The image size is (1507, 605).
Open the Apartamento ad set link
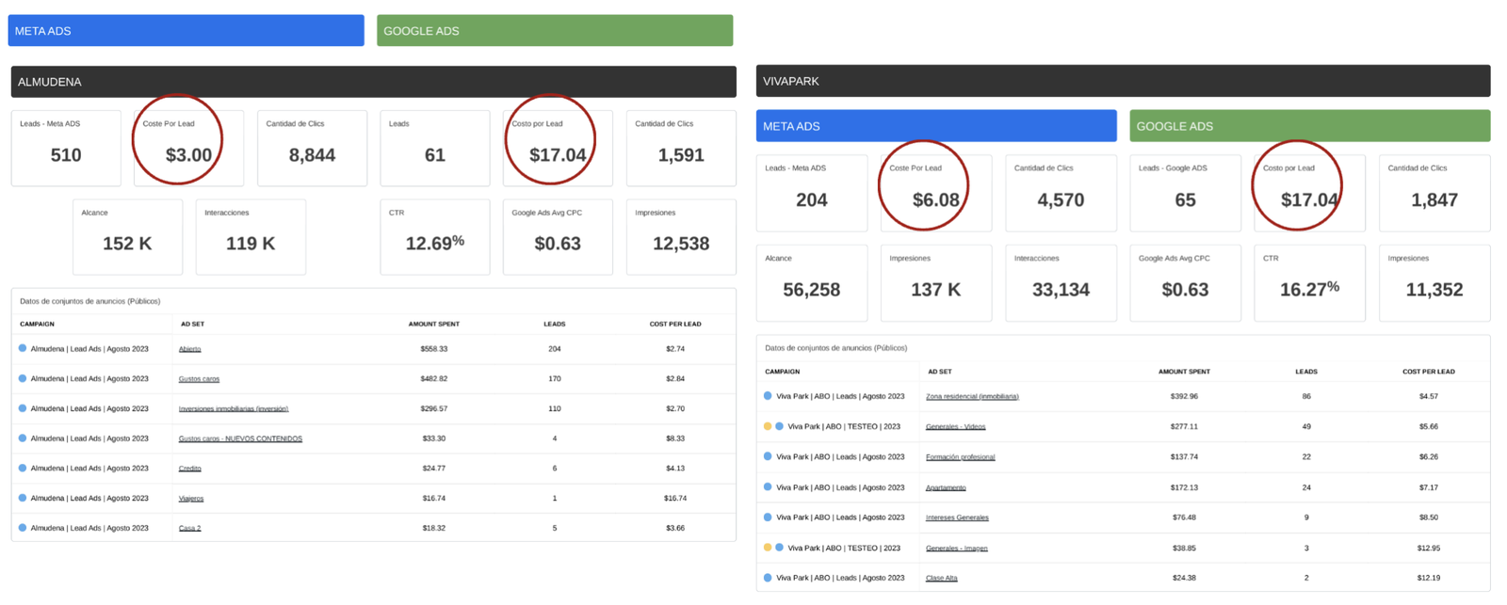(x=946, y=488)
